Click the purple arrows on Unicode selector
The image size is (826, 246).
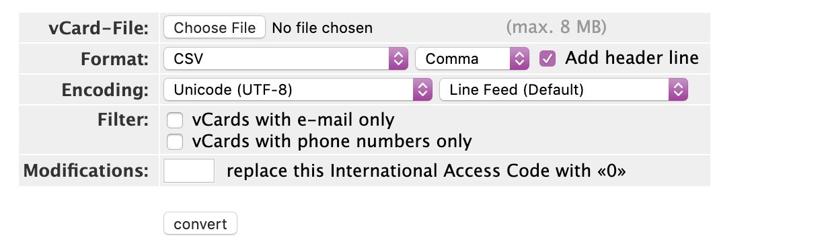(422, 89)
